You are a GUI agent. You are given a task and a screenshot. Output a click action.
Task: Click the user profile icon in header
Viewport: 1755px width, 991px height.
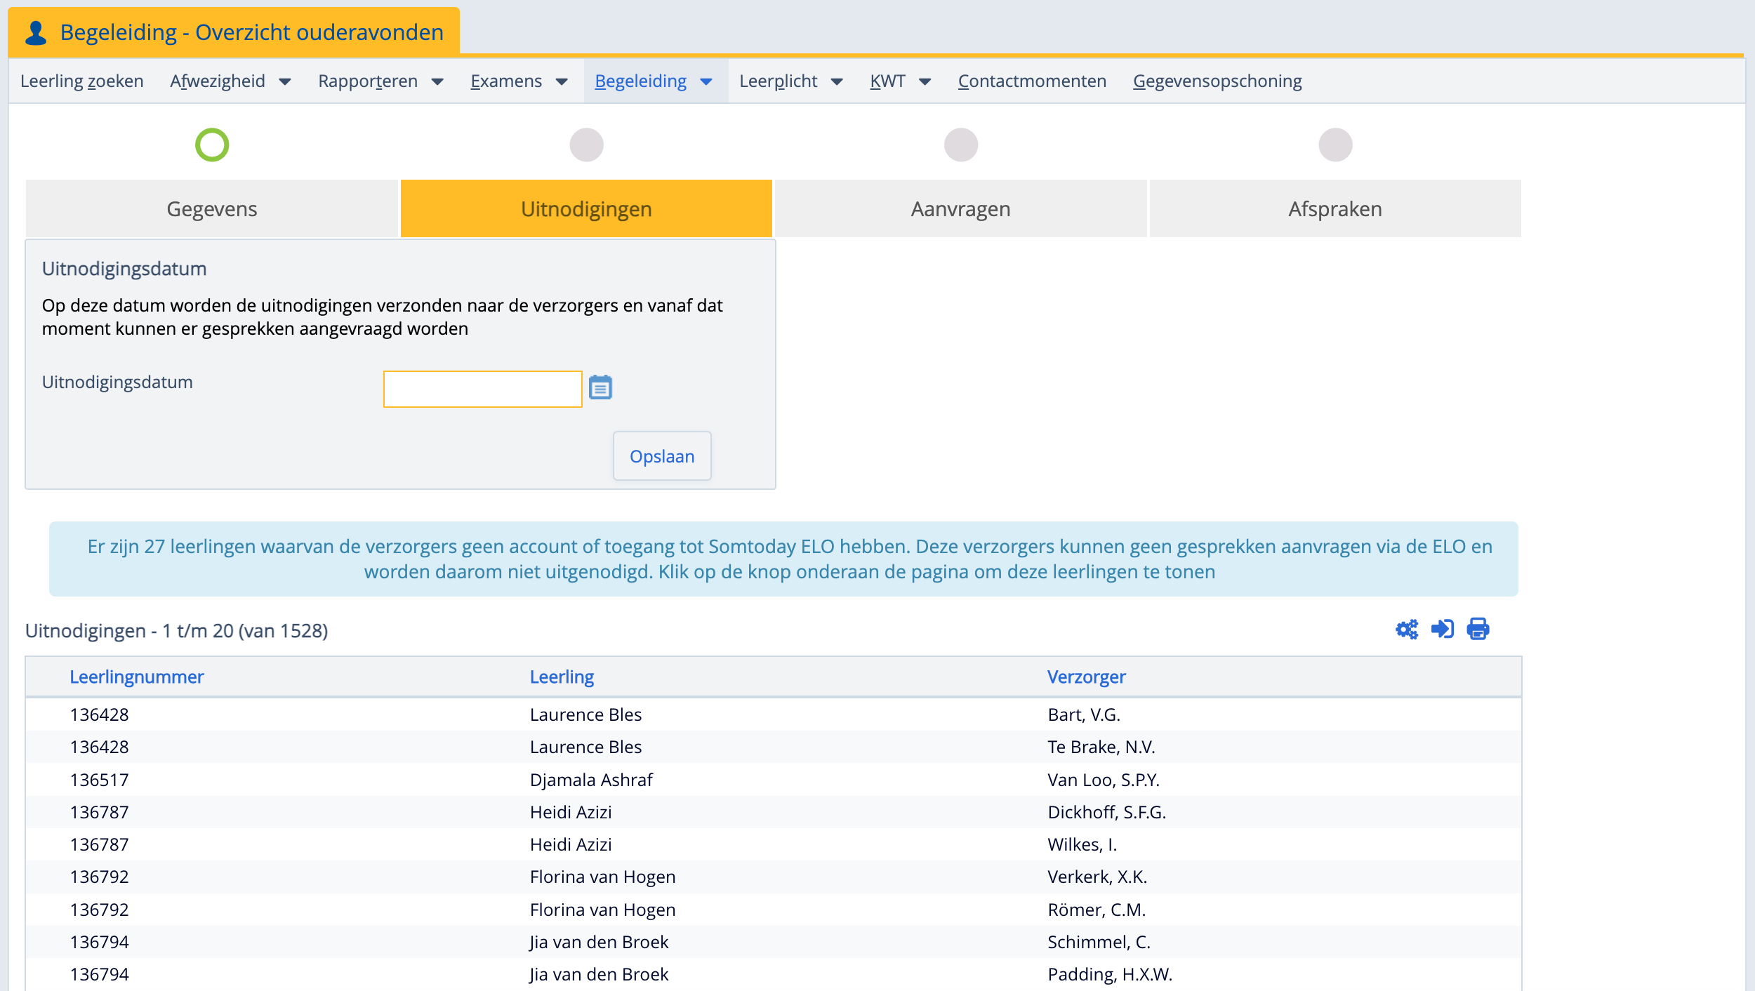(x=36, y=33)
